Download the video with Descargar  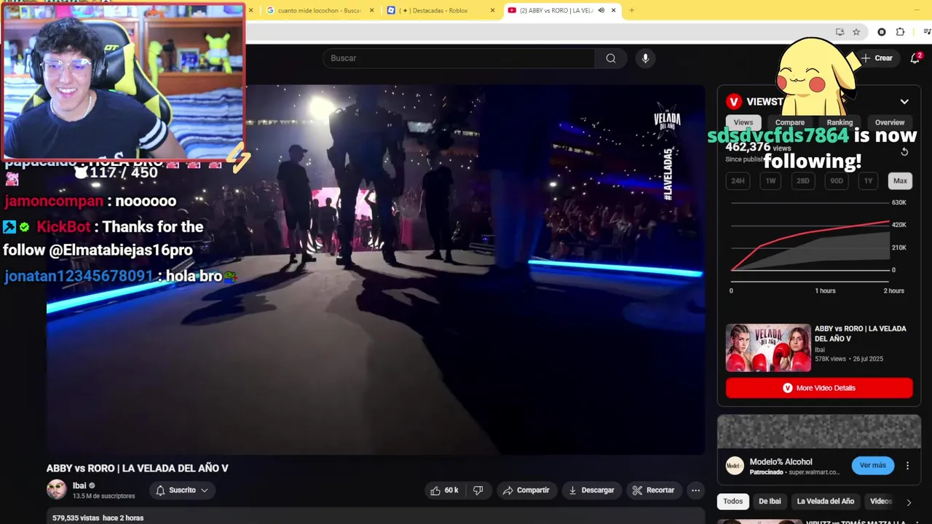[591, 491]
